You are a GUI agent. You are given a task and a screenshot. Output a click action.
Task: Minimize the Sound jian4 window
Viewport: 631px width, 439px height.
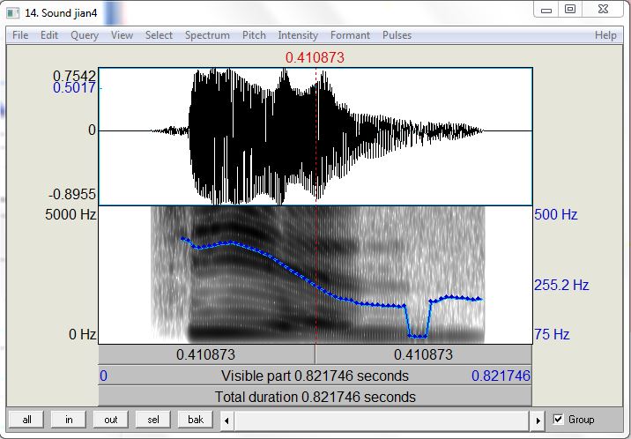[546, 10]
